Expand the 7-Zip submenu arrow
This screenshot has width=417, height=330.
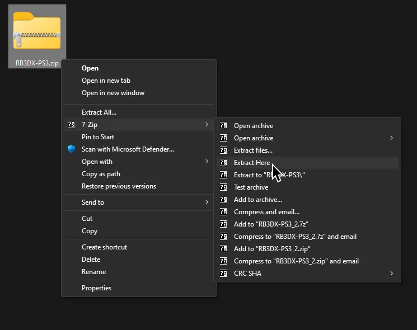(x=207, y=124)
